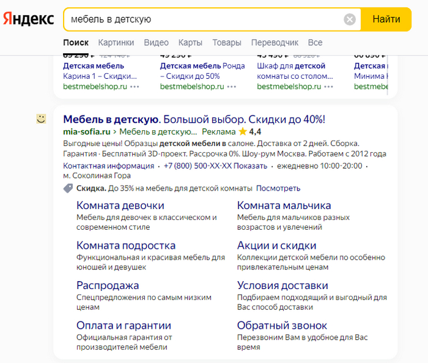
Task: Click the discount tag icon next to Скидка
Action: tap(68, 188)
